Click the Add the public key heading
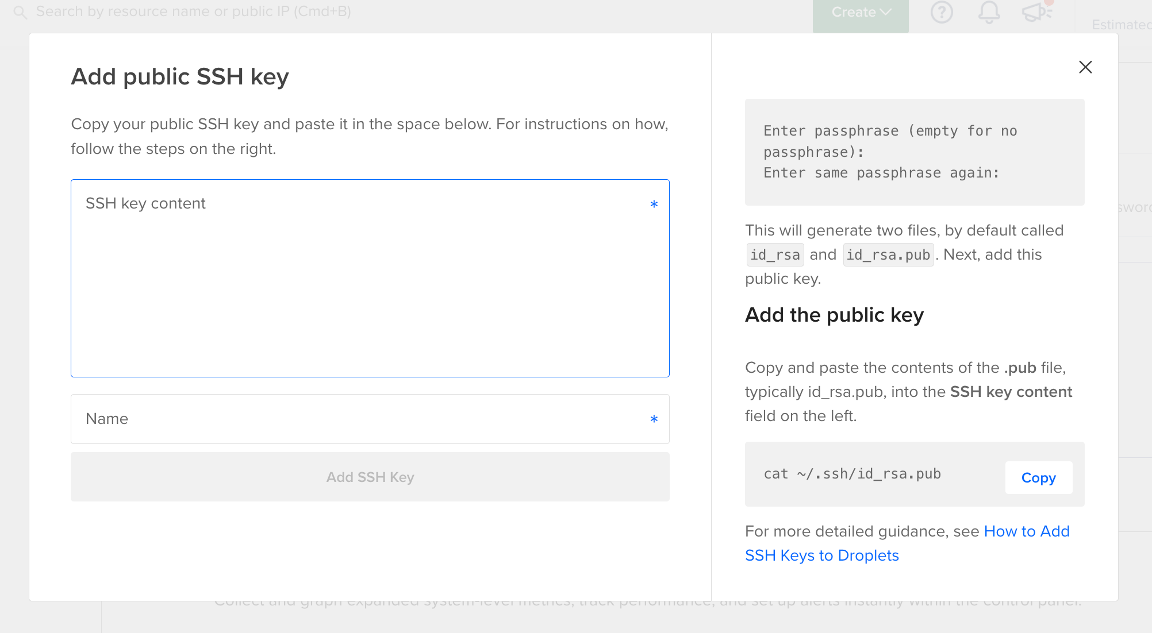 [834, 315]
